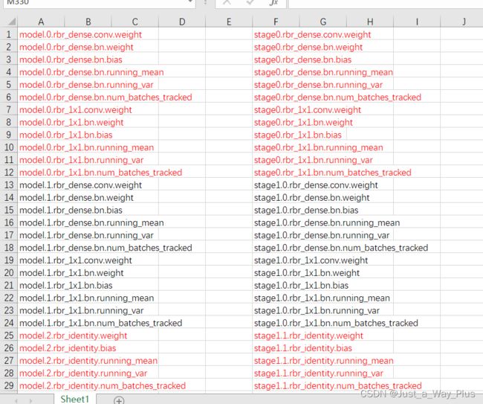Click cell model.0.rbr_dense.bn.running_var
The width and height of the screenshot is (483, 404).
point(86,85)
